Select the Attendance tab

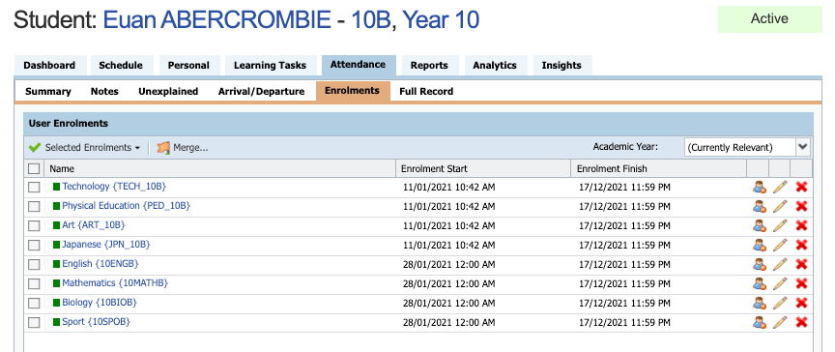coord(358,65)
